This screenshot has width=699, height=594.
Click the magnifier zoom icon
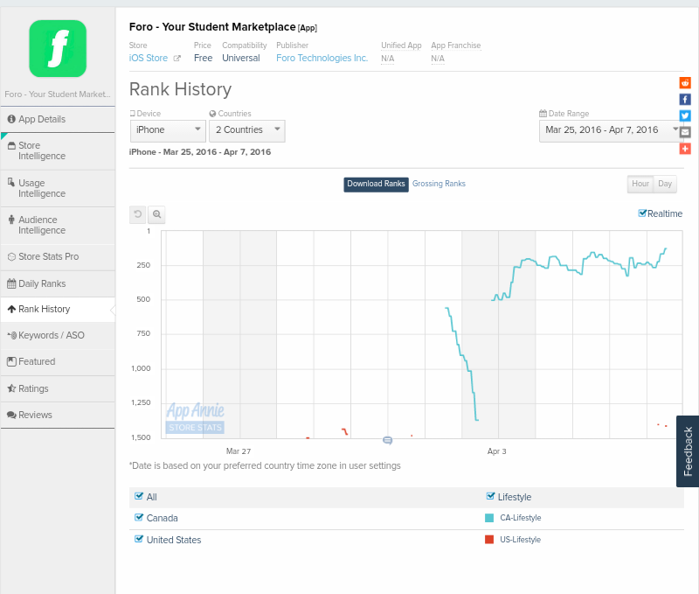point(157,214)
